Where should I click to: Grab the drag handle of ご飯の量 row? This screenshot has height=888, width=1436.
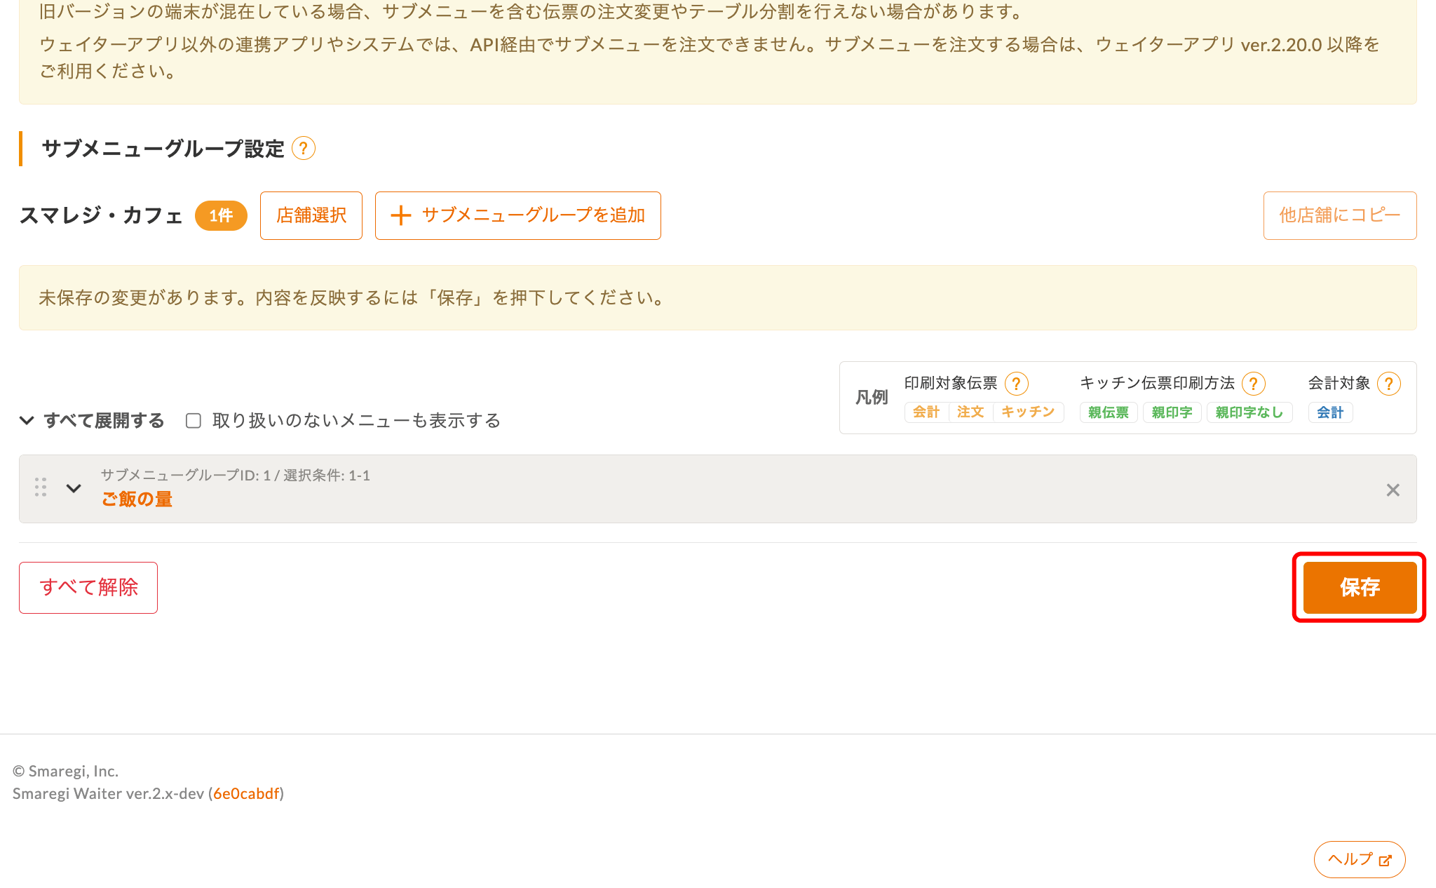(x=41, y=487)
